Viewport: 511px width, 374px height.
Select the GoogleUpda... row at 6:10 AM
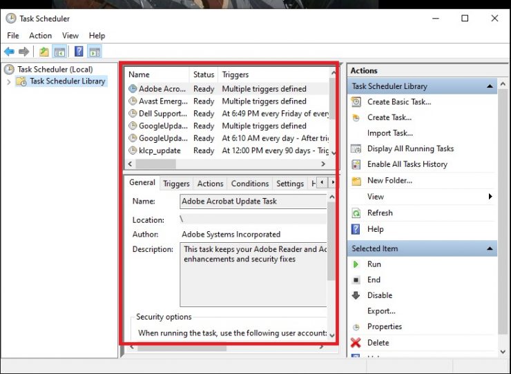pyautogui.click(x=228, y=138)
